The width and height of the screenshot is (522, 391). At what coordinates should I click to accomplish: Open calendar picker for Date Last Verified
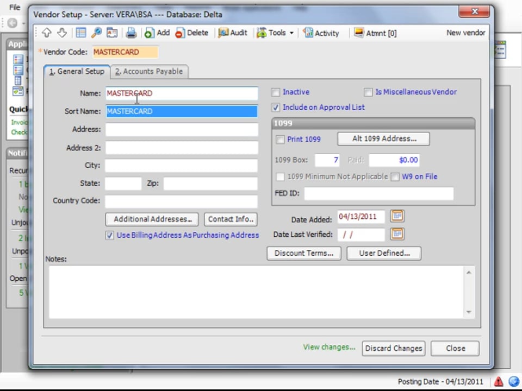pos(397,234)
